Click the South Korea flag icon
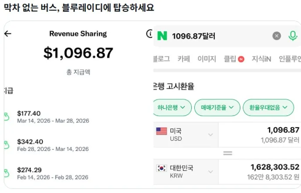This screenshot has height=193, width=301. coord(161,168)
